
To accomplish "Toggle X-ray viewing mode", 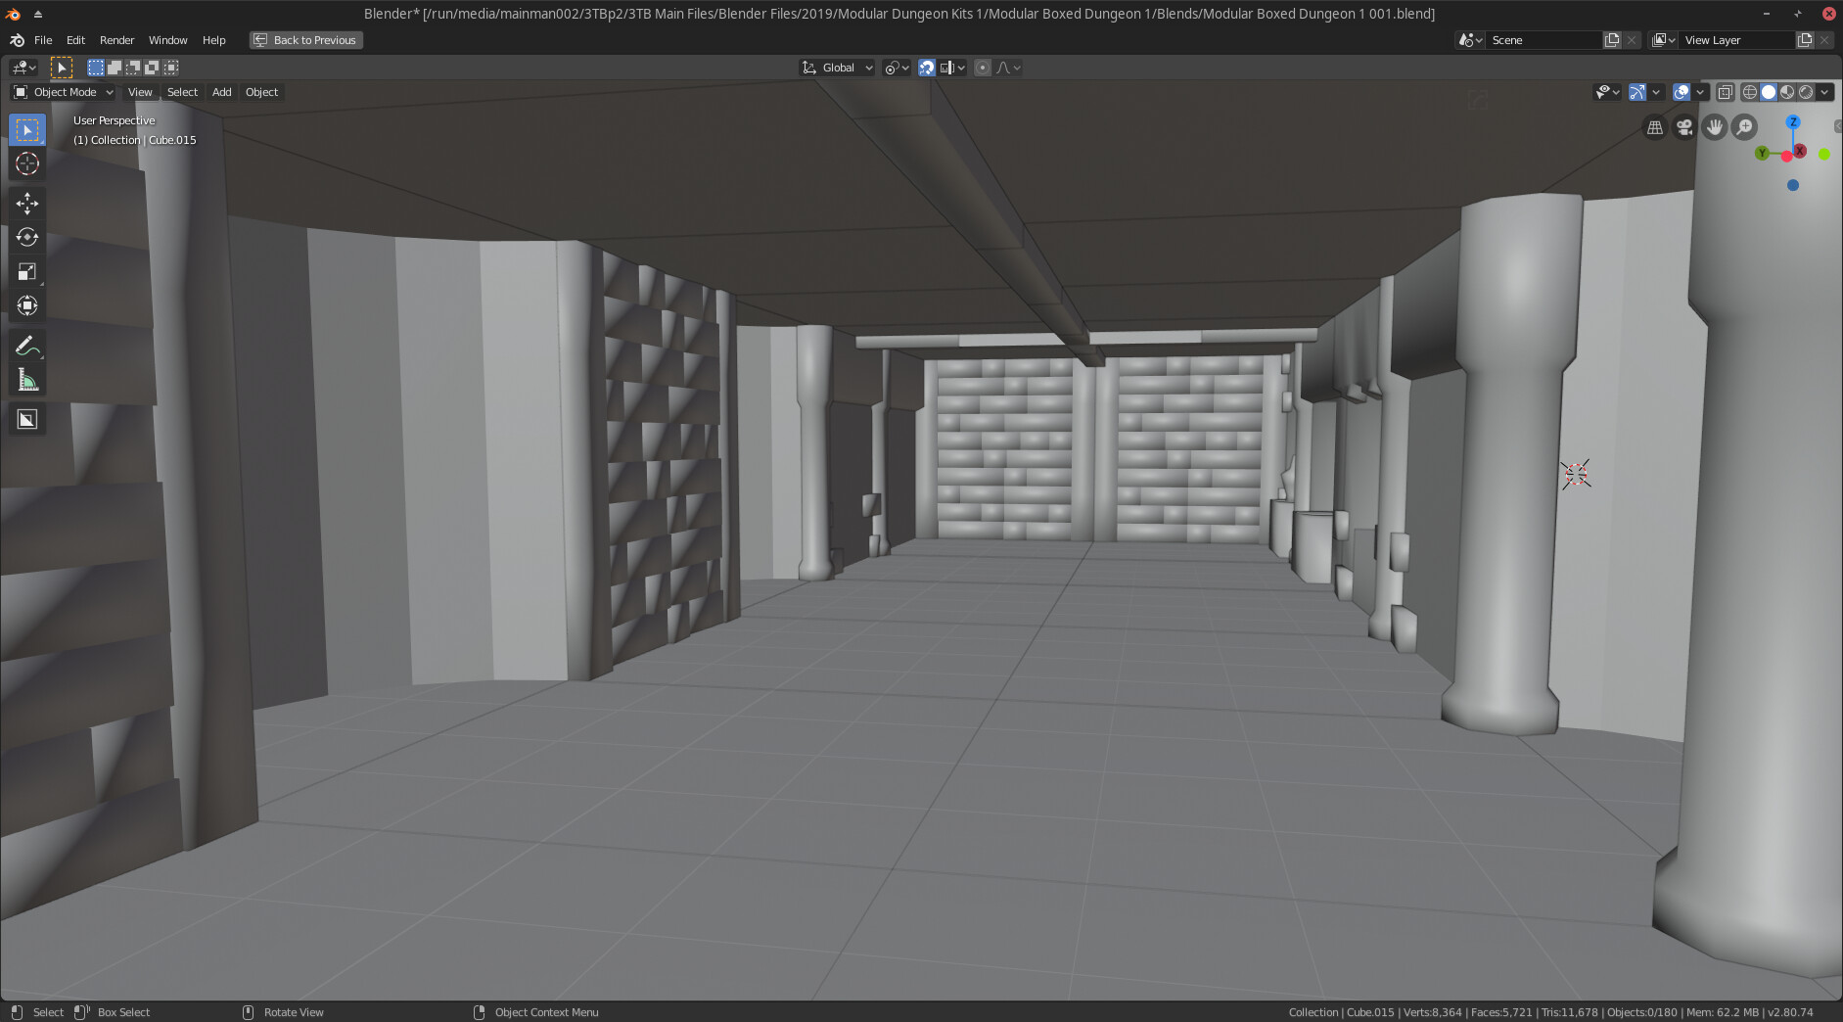I will 1726,92.
